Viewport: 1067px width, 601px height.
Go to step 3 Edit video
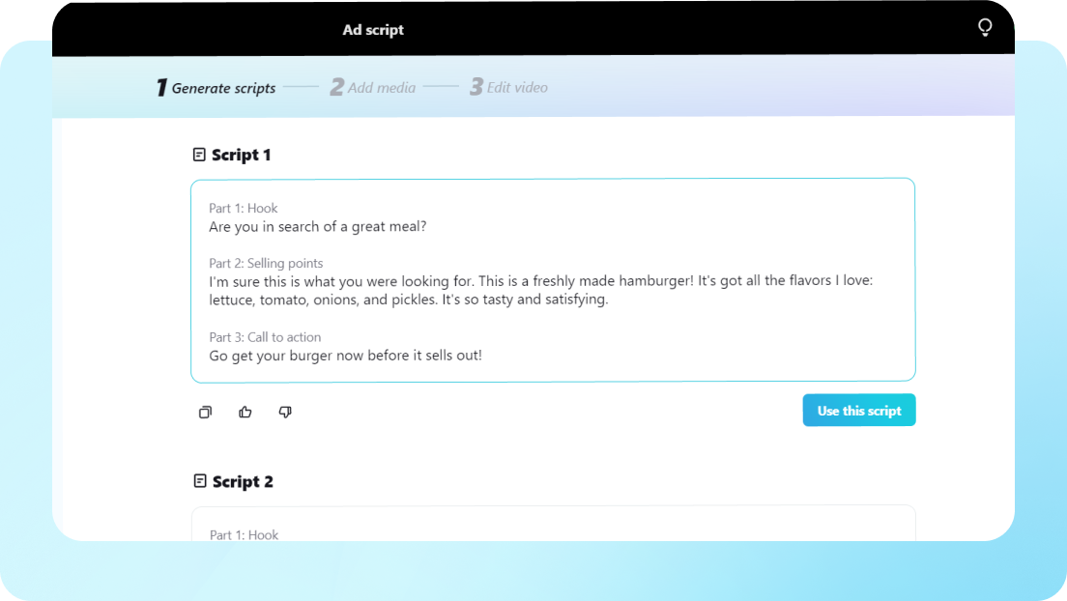pyautogui.click(x=509, y=87)
